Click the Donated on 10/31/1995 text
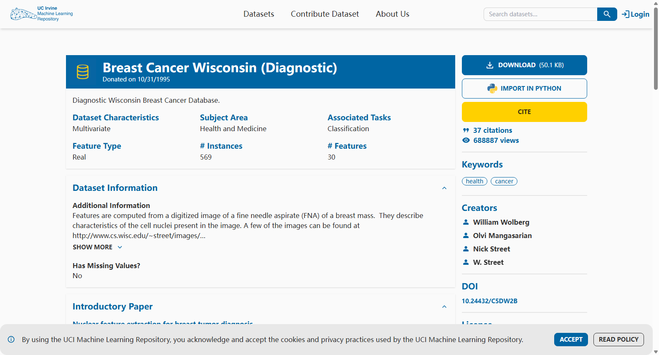The image size is (659, 355). coord(136,79)
